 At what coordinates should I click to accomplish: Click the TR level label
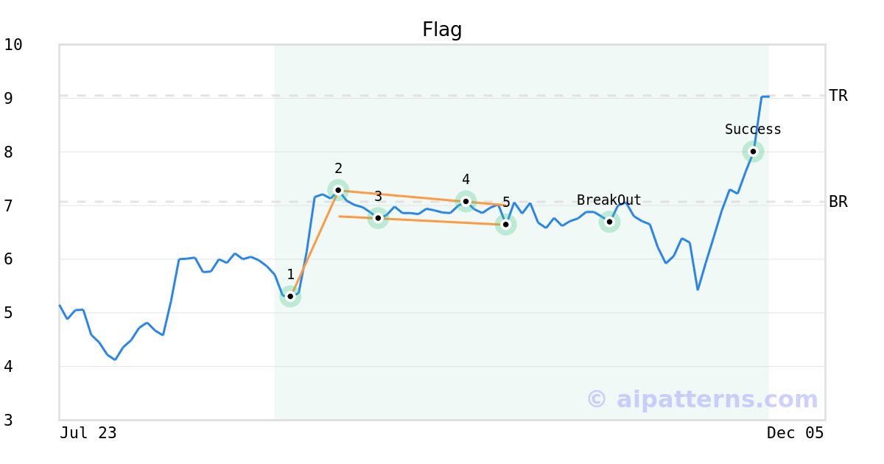(x=838, y=96)
